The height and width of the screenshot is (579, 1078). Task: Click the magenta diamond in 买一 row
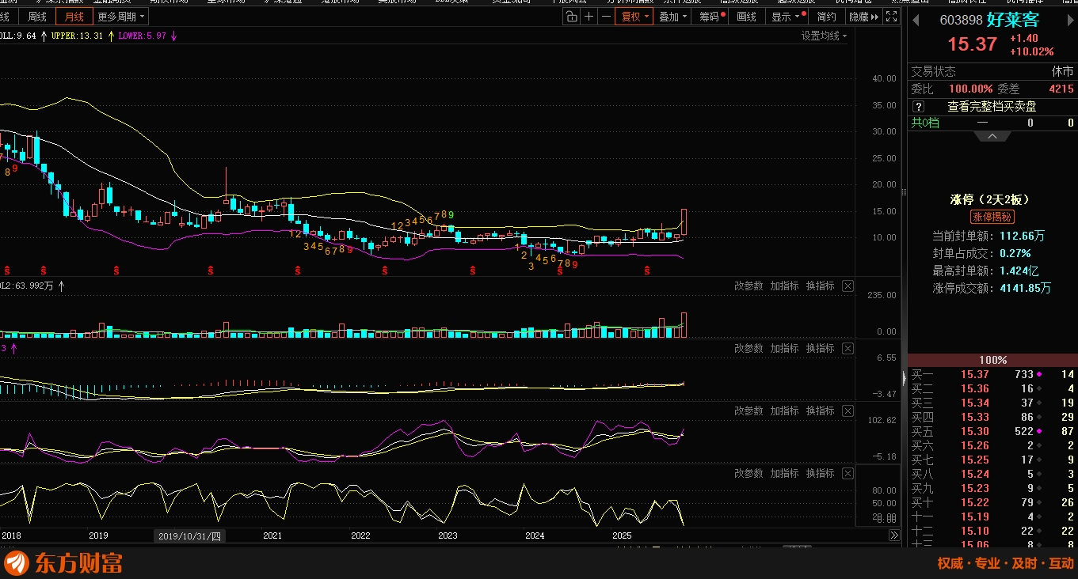point(1039,374)
